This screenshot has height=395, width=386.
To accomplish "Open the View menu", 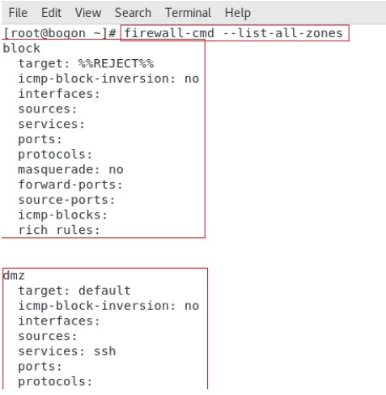I will tap(88, 13).
